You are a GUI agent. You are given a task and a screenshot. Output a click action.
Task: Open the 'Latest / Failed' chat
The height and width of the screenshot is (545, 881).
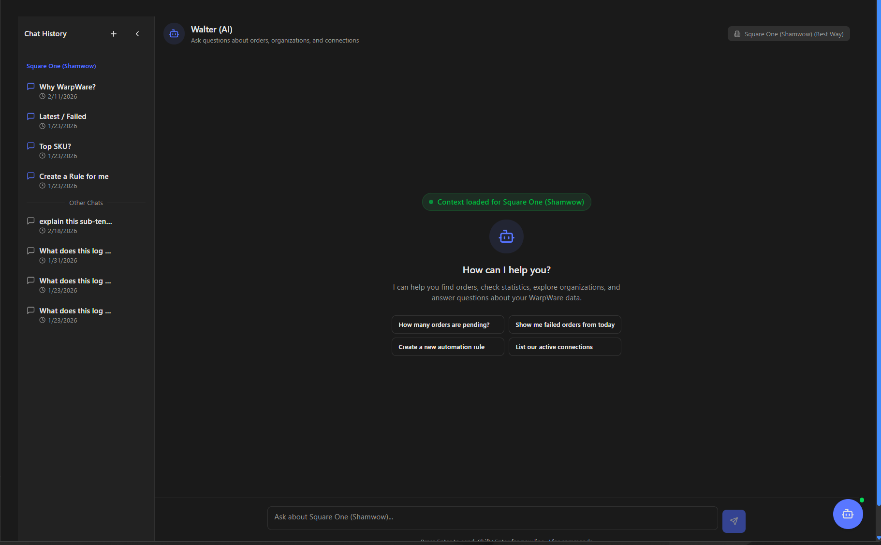pyautogui.click(x=86, y=121)
